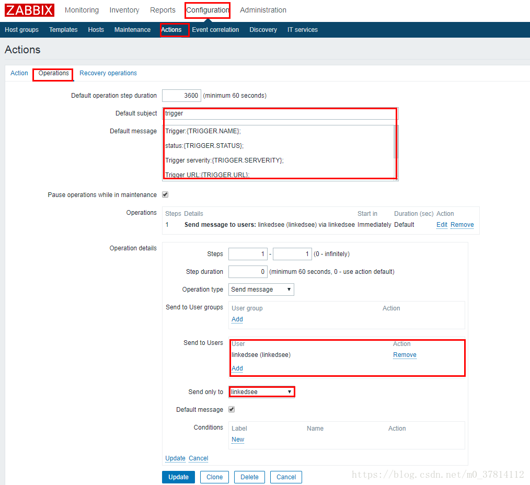The height and width of the screenshot is (485, 530).
Task: Click 'linkedsee (linkedsee)' user entry
Action: (261, 355)
